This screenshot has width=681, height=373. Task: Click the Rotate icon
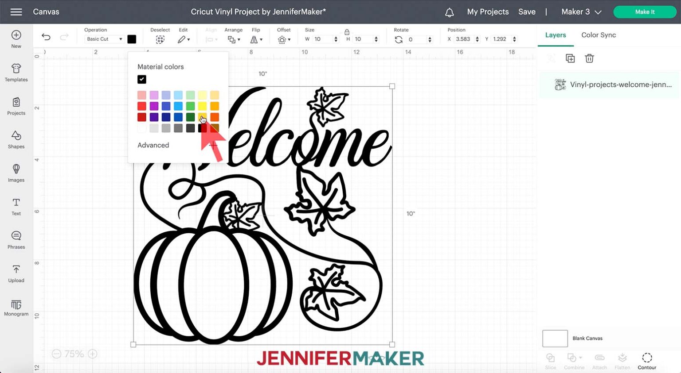[x=399, y=39]
